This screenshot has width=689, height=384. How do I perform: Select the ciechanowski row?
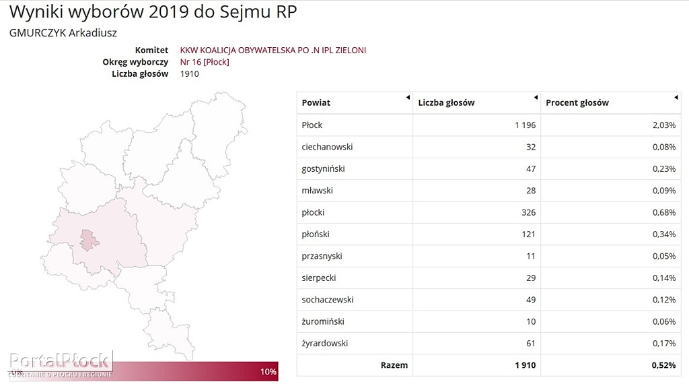coord(488,147)
